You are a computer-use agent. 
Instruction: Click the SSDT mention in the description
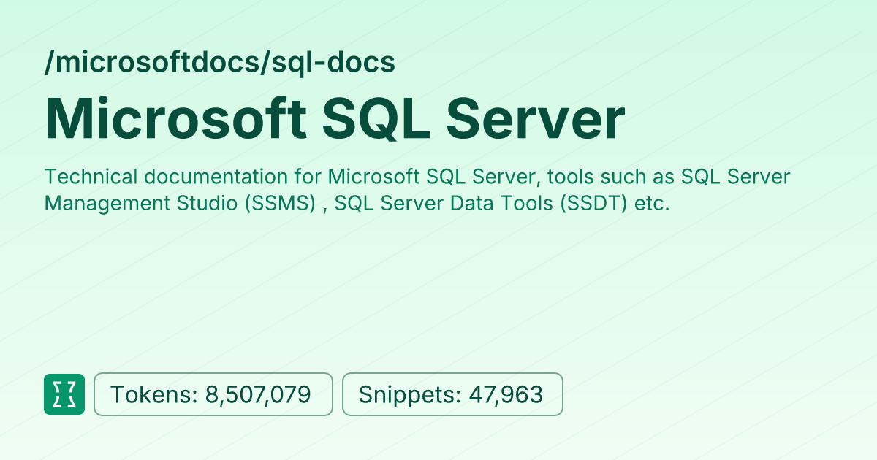coord(596,203)
